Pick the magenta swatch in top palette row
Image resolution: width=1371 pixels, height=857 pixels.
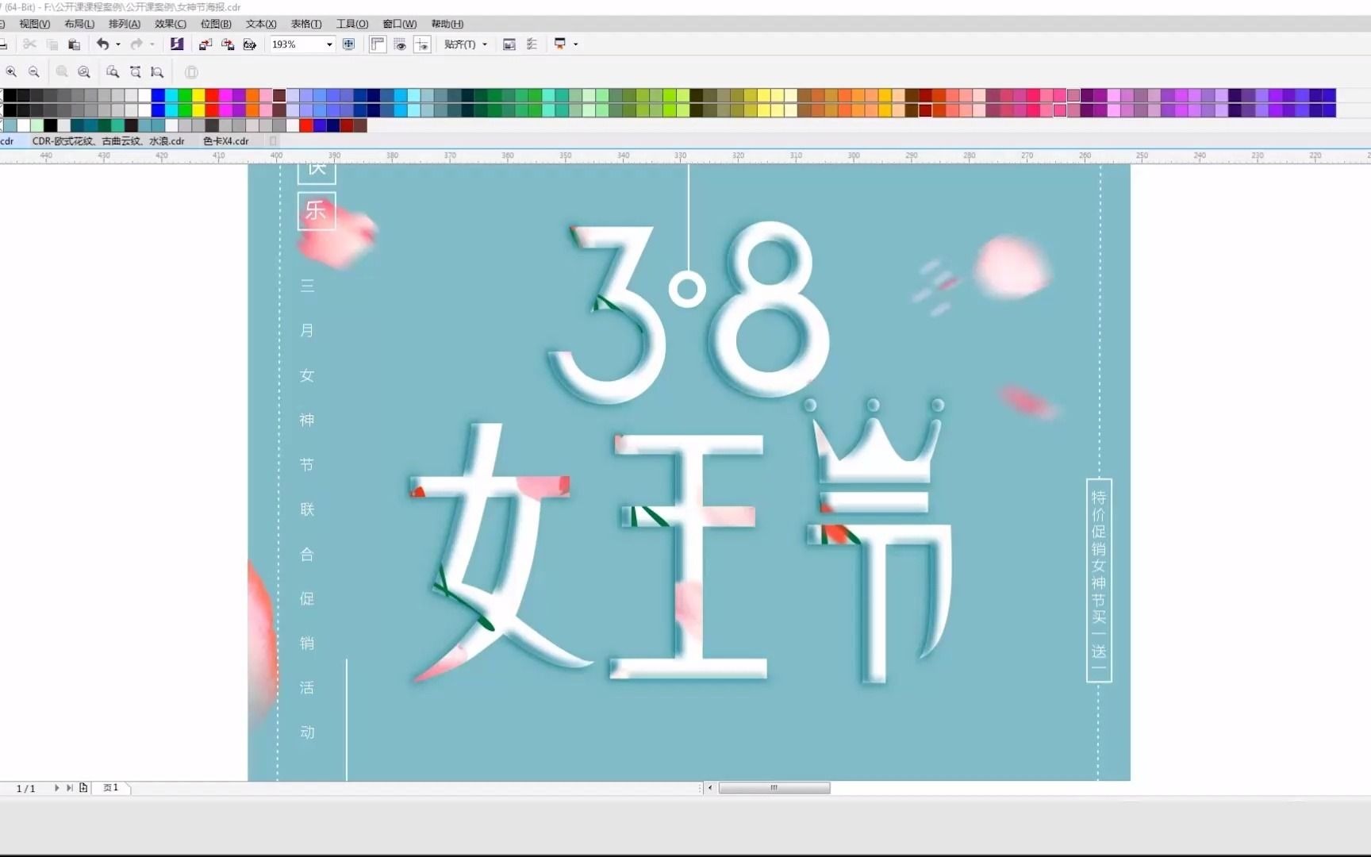tap(225, 95)
